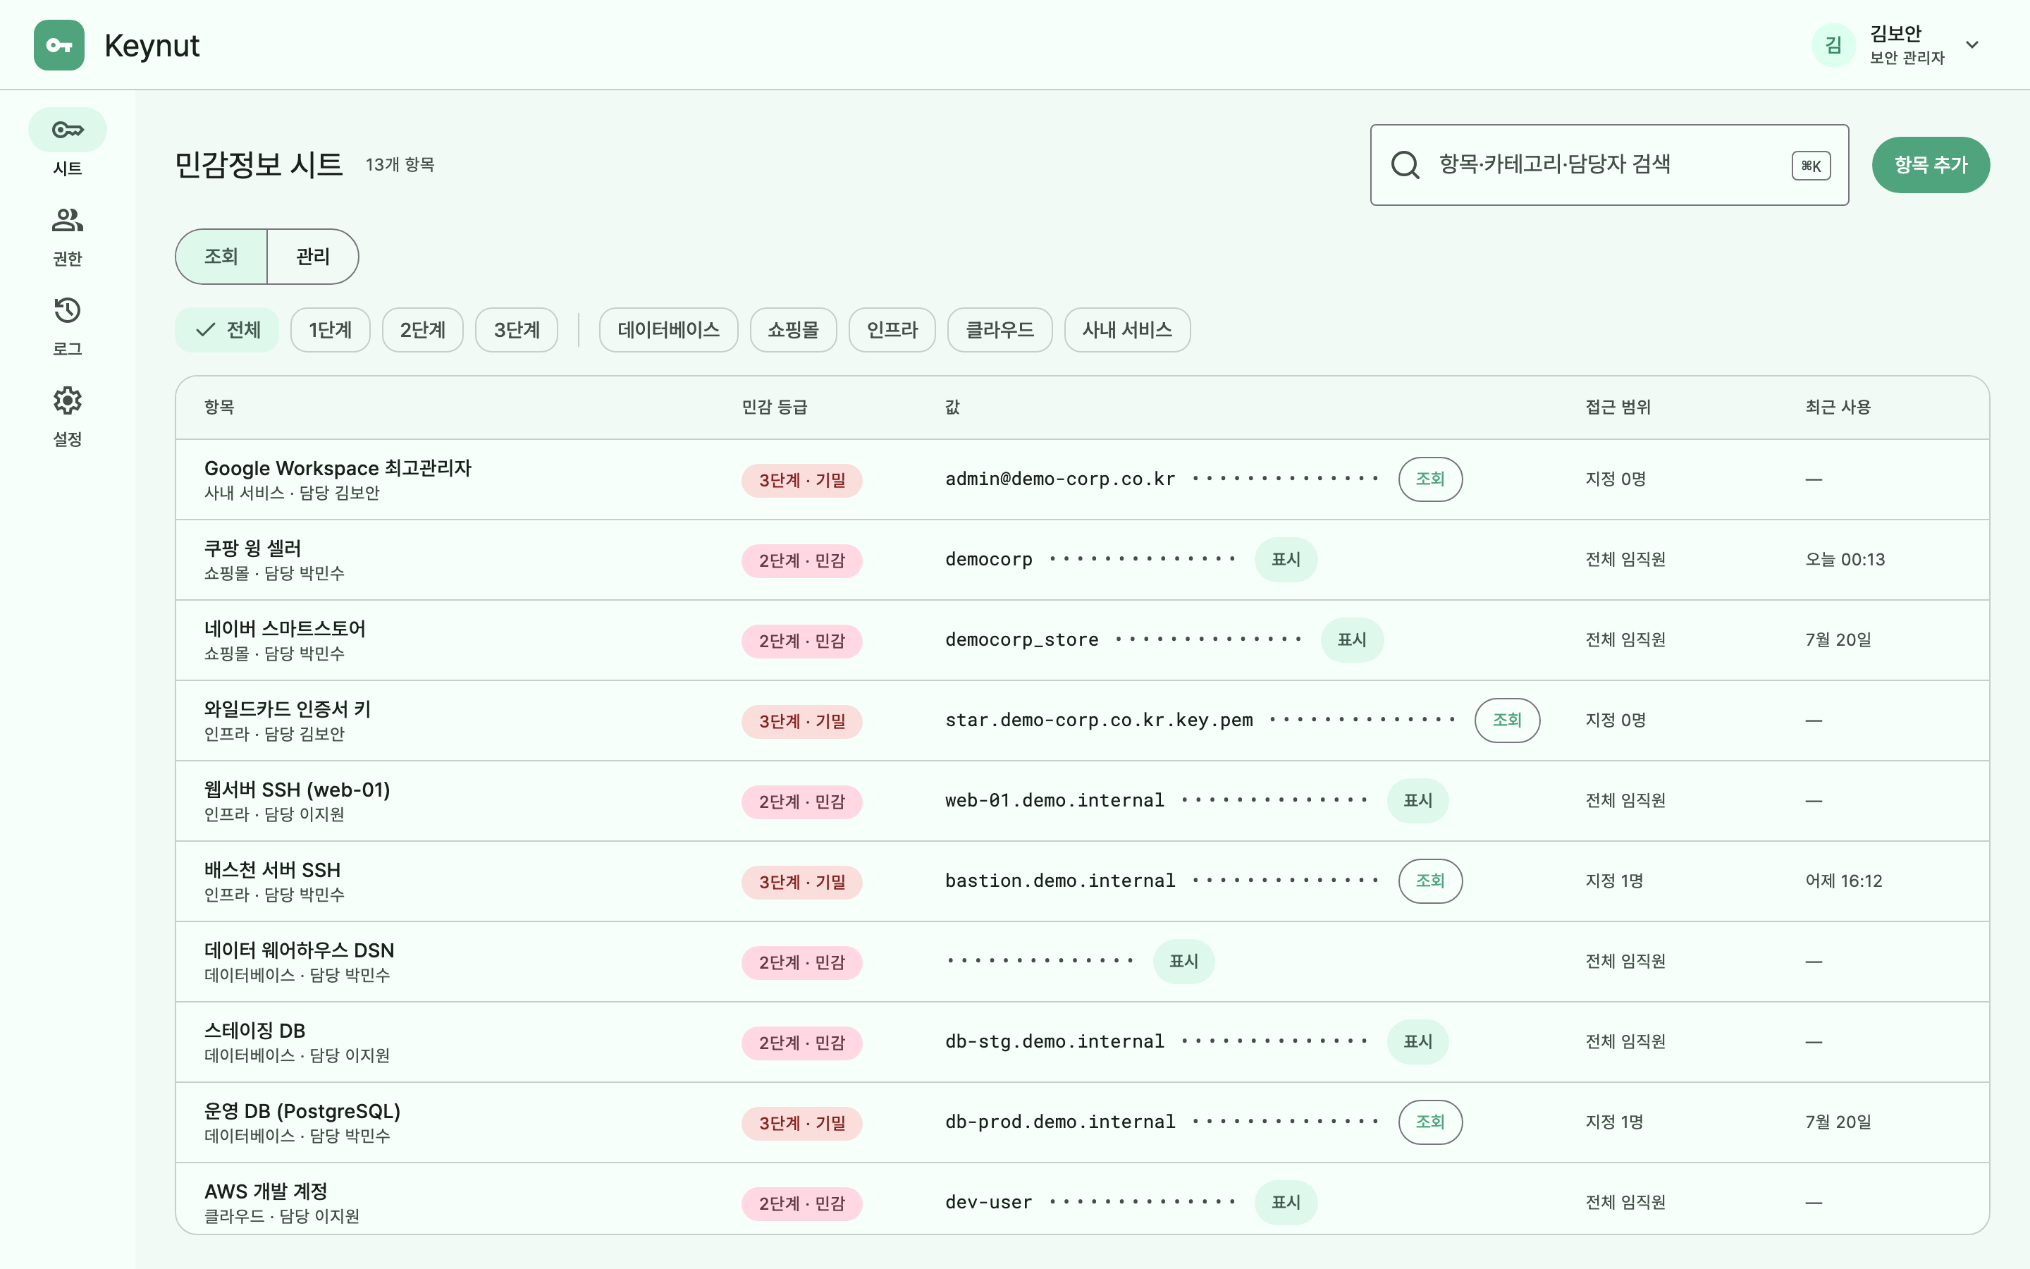The image size is (2030, 1269).
Task: Click the ⌘K shortcut badge
Action: point(1811,166)
